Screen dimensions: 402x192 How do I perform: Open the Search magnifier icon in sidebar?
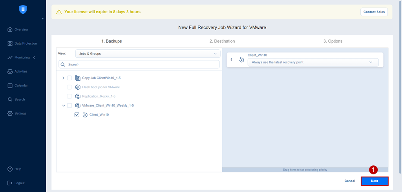click(x=10, y=99)
